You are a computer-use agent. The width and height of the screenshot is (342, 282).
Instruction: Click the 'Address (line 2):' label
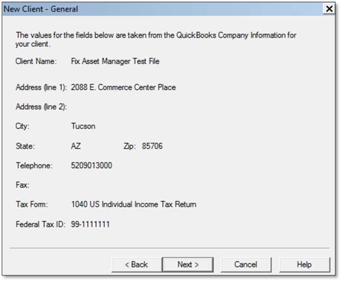[41, 107]
